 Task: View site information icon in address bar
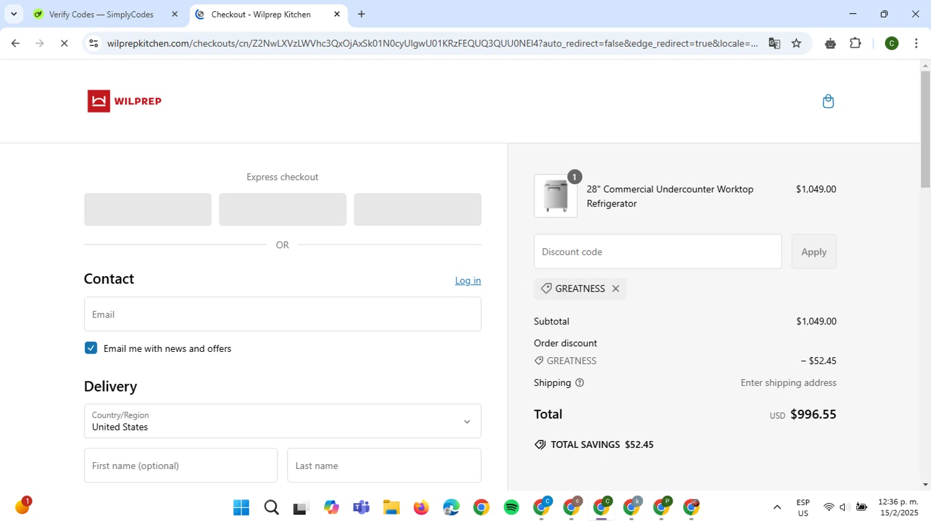click(94, 43)
